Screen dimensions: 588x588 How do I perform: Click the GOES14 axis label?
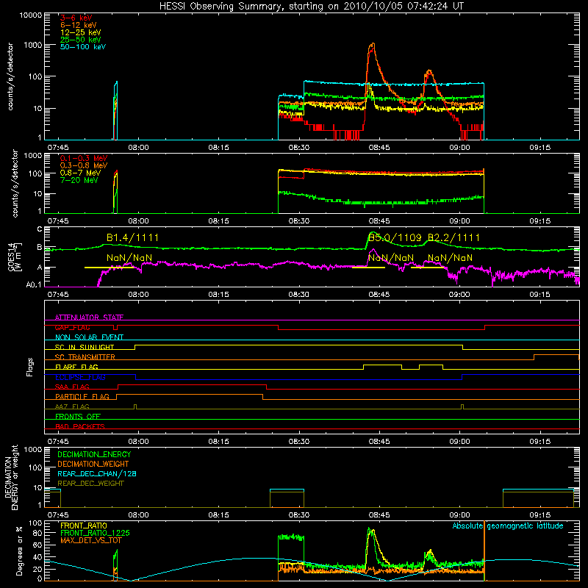click(15, 257)
